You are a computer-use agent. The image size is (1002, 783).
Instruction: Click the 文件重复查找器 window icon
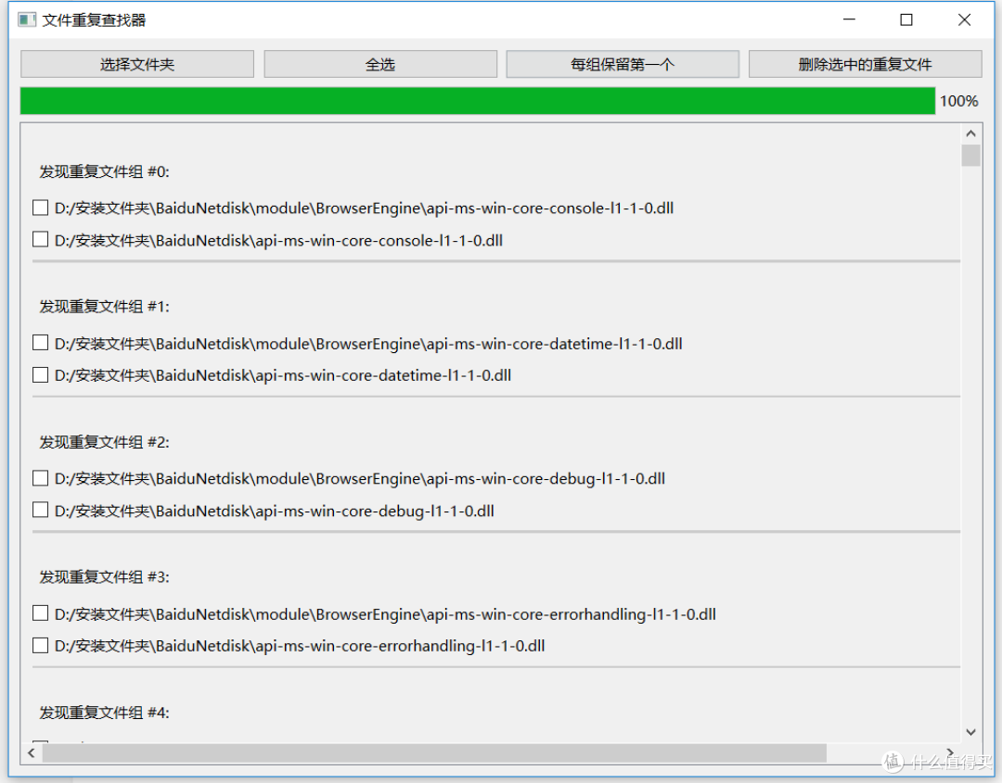27,19
